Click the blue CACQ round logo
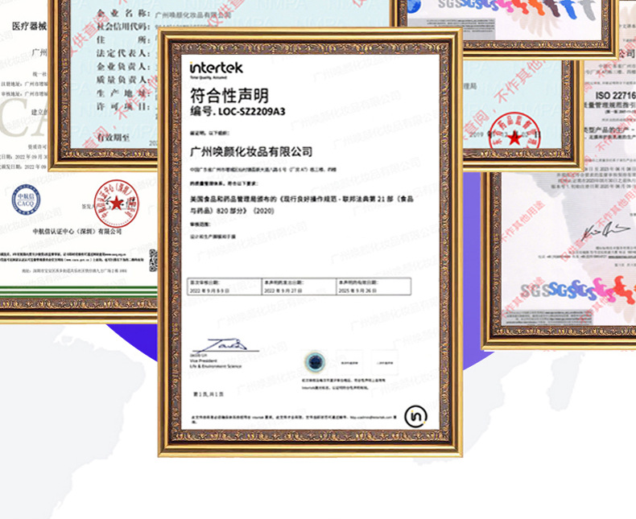 (26, 200)
